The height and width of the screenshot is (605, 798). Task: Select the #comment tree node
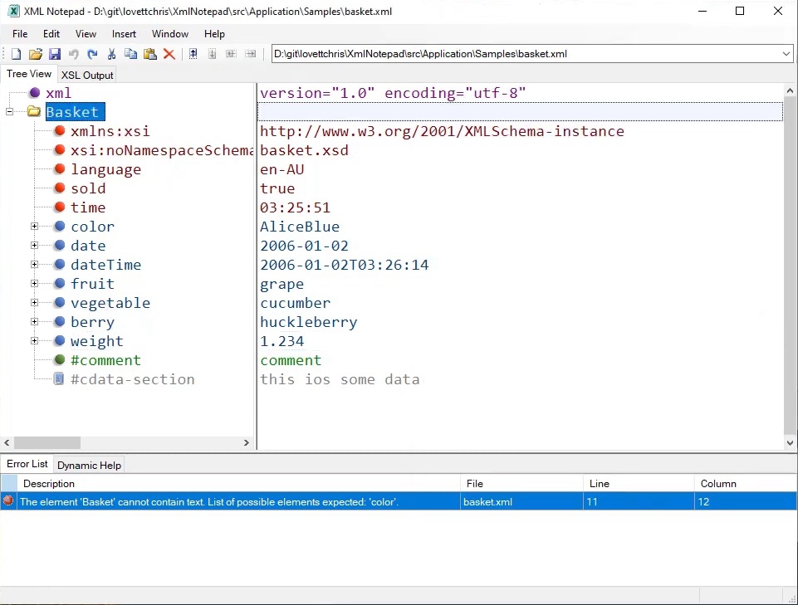(105, 360)
